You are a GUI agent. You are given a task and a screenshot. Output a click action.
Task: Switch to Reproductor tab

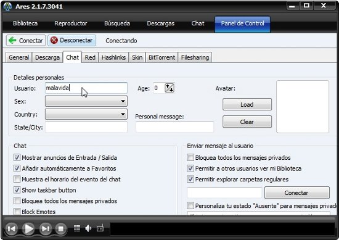71,23
